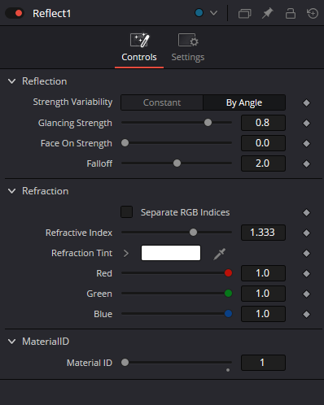Switch to the Controls tab
324x405 pixels.
(139, 48)
